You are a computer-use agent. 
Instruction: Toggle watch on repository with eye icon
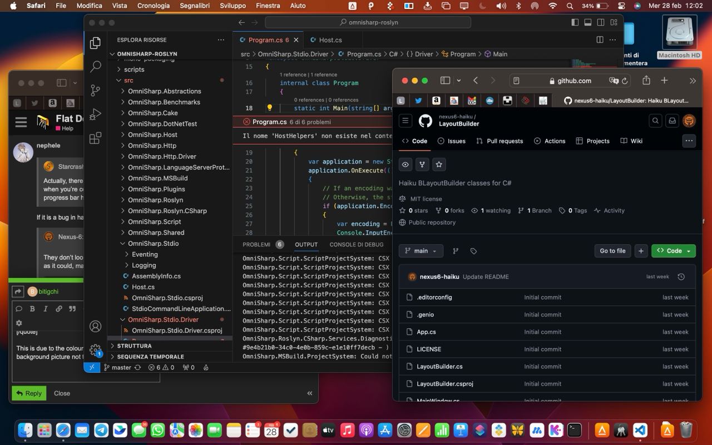406,165
